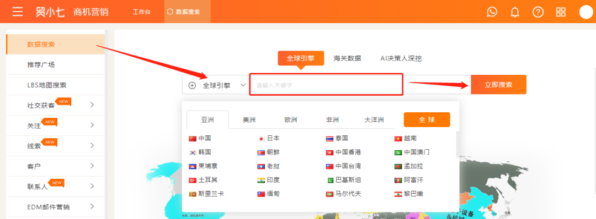Select country 韩国
The height and width of the screenshot is (219, 596).
pos(200,152)
